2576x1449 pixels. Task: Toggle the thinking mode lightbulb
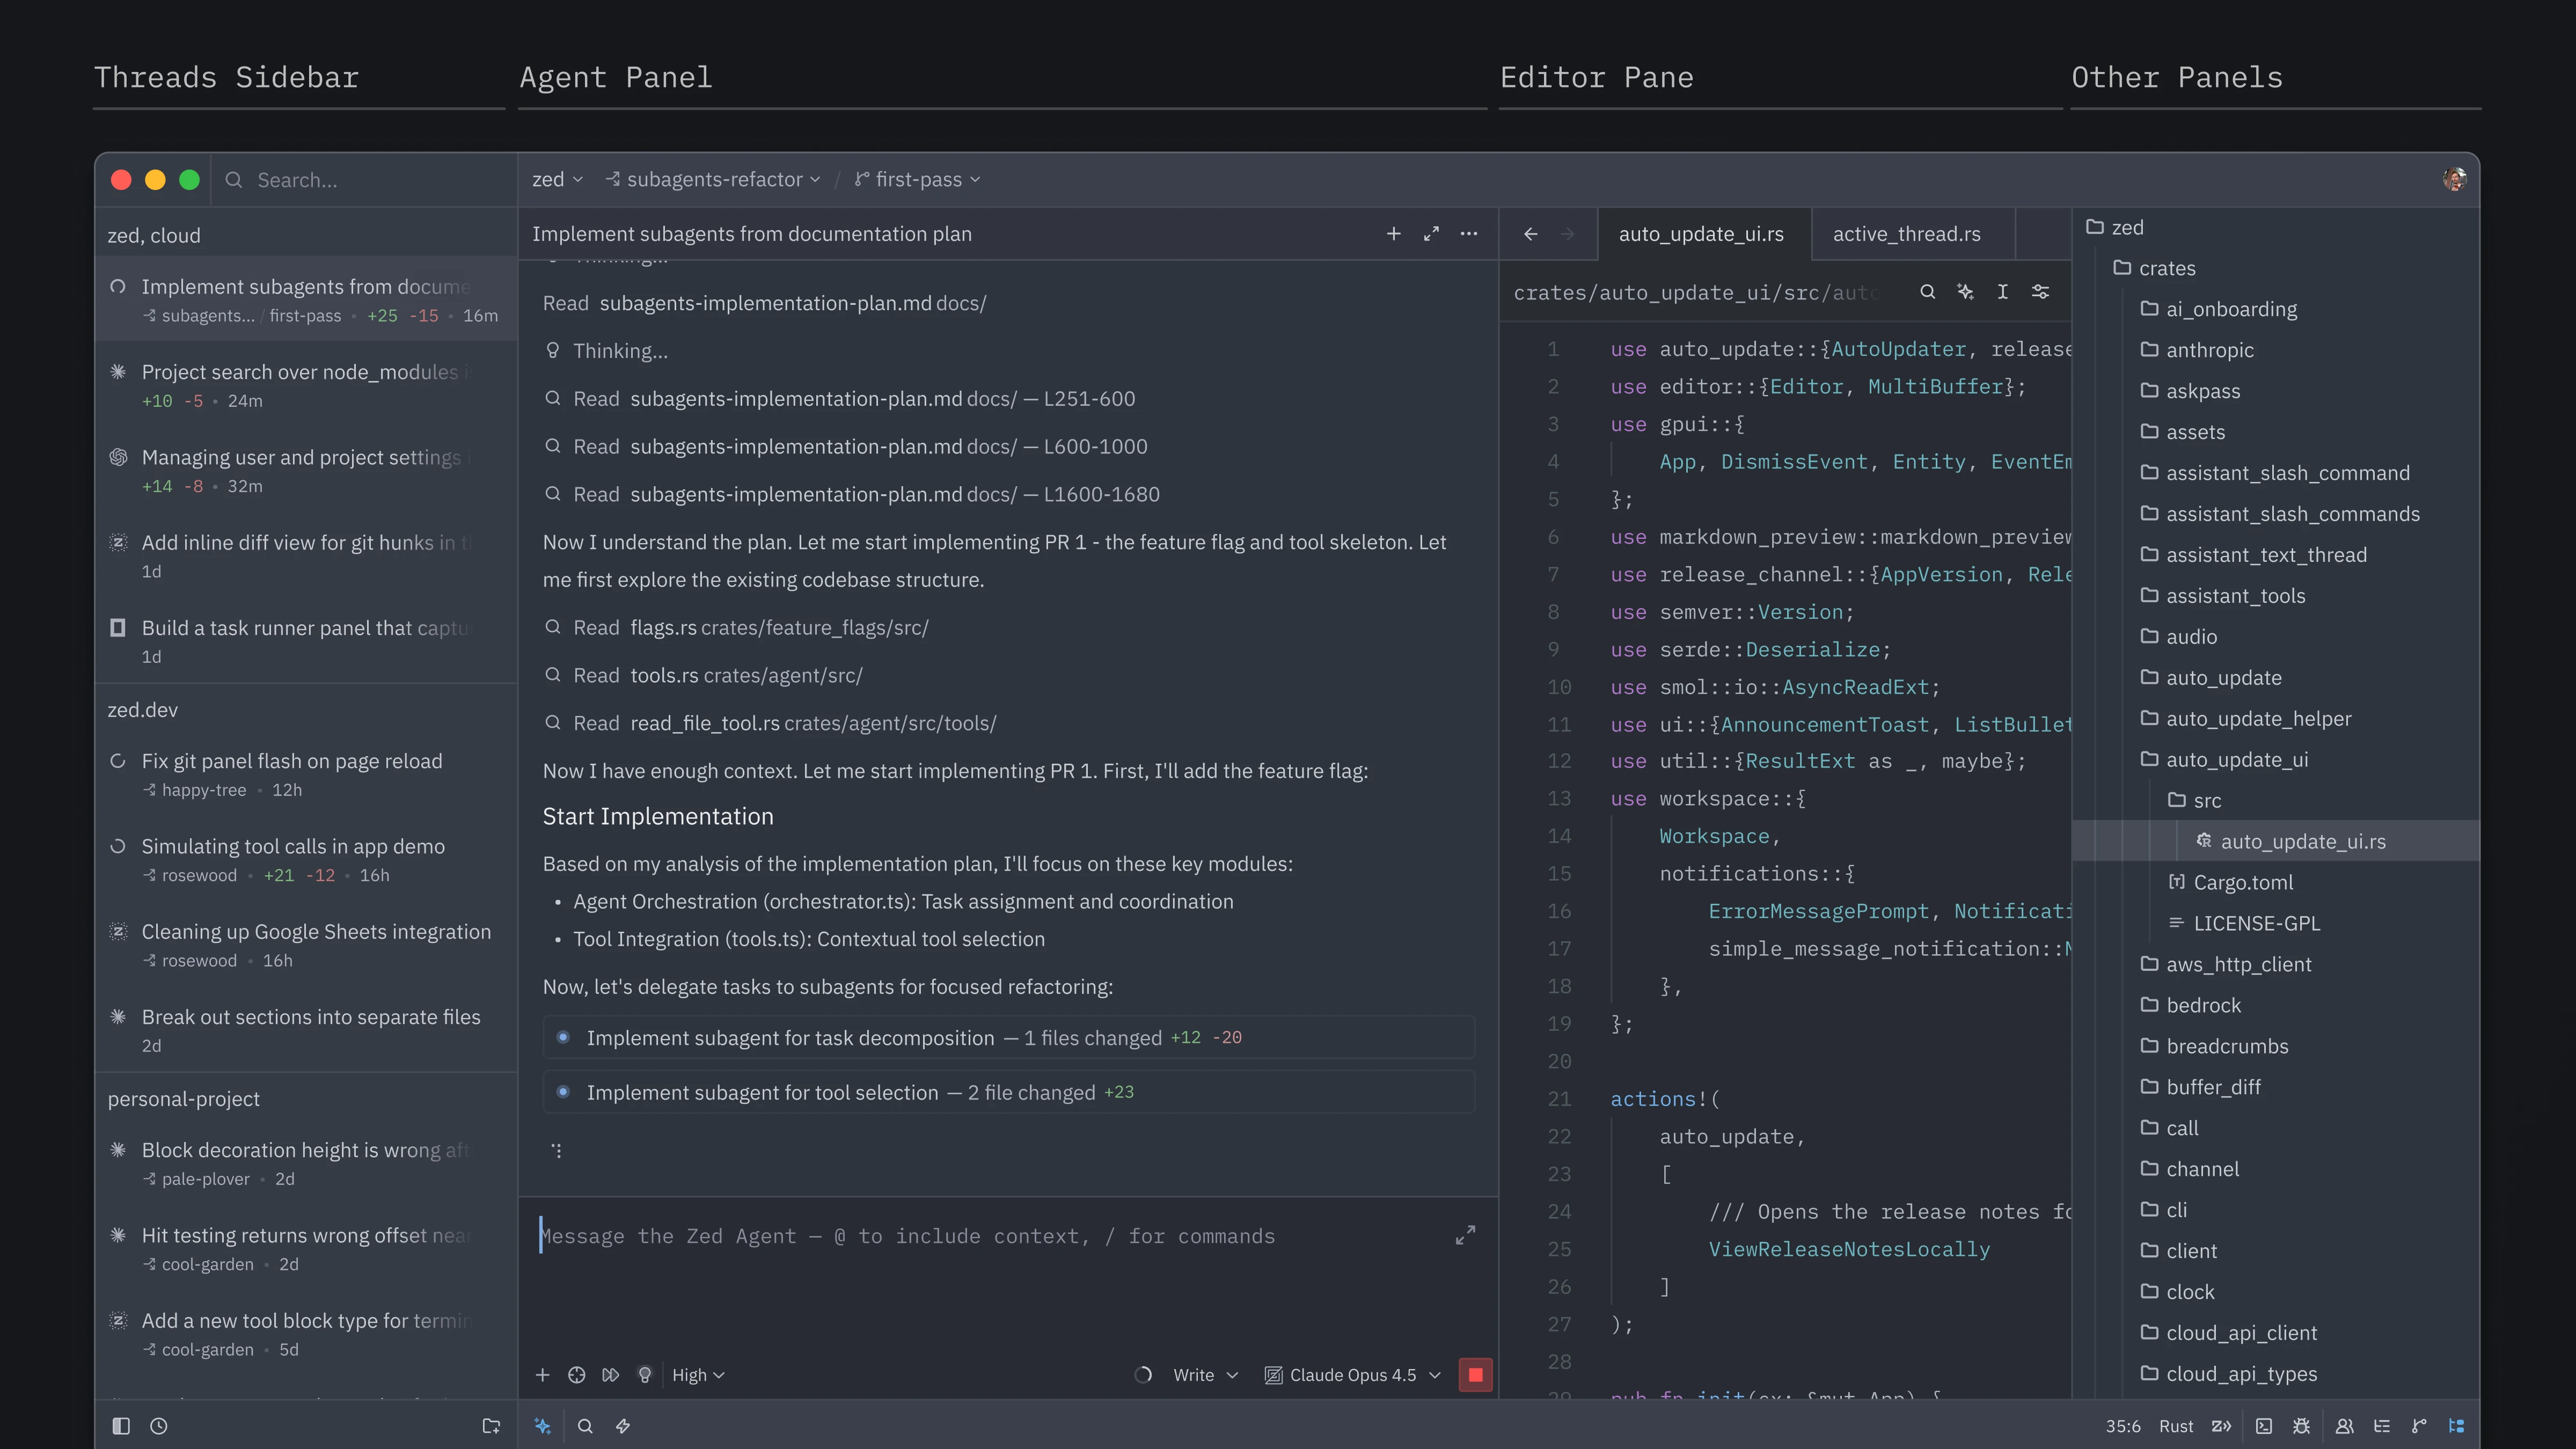click(645, 1375)
